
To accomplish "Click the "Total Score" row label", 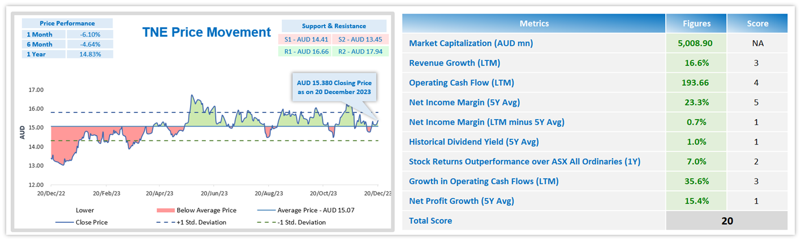I will (430, 221).
